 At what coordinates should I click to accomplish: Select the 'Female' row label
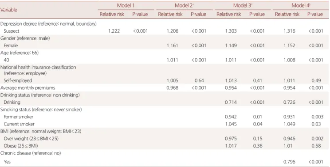(x=11, y=46)
